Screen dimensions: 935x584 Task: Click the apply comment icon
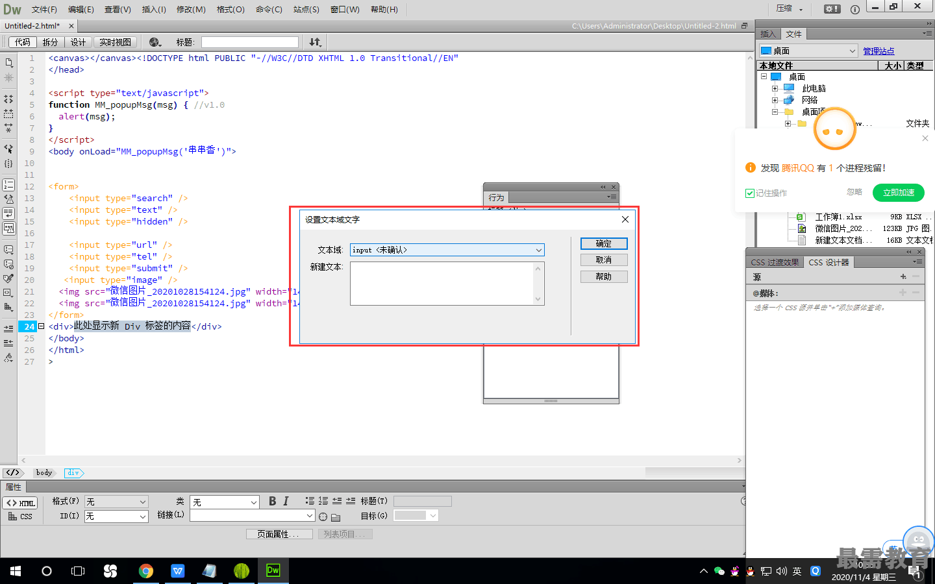(x=8, y=249)
